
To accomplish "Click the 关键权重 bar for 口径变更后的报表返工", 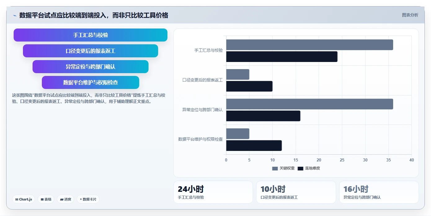I will (x=238, y=74).
